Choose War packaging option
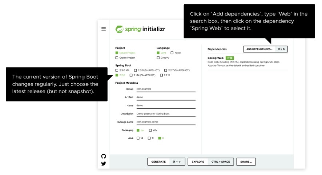The height and width of the screenshot is (175, 322). (x=153, y=130)
